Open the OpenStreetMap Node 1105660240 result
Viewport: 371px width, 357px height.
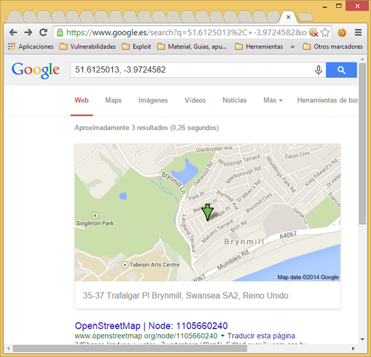(151, 326)
